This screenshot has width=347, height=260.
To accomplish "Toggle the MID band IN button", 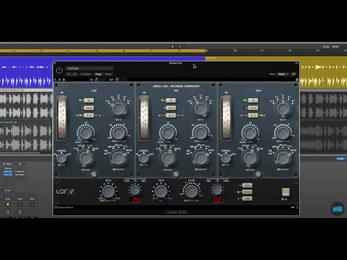I will point(171,100).
